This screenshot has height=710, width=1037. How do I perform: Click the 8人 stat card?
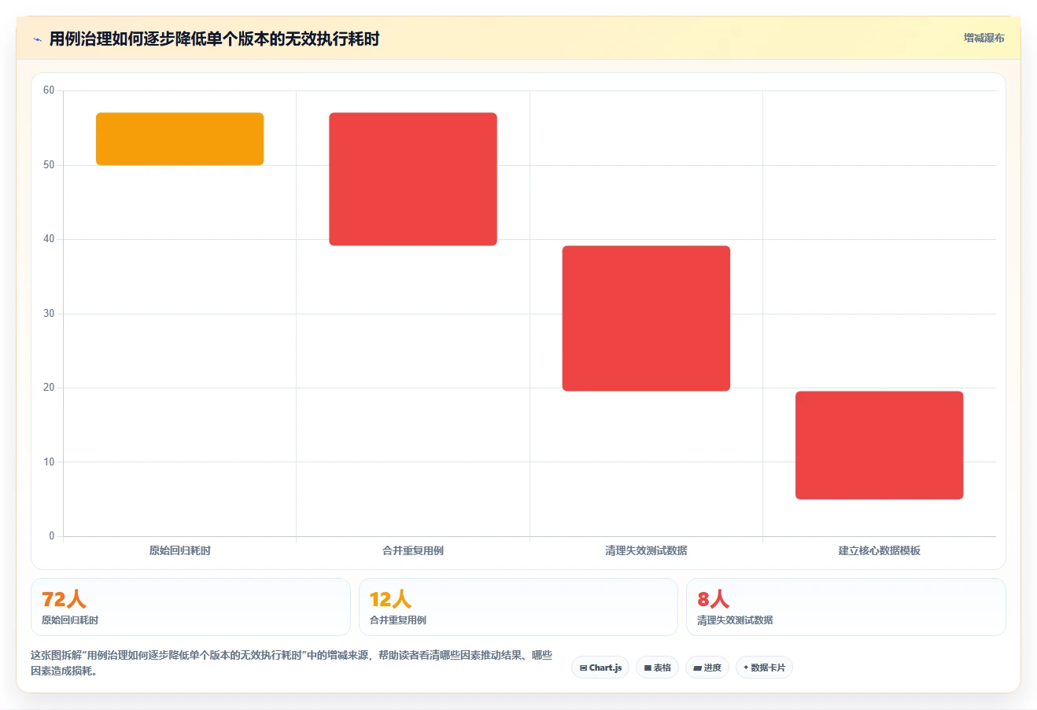(x=846, y=607)
